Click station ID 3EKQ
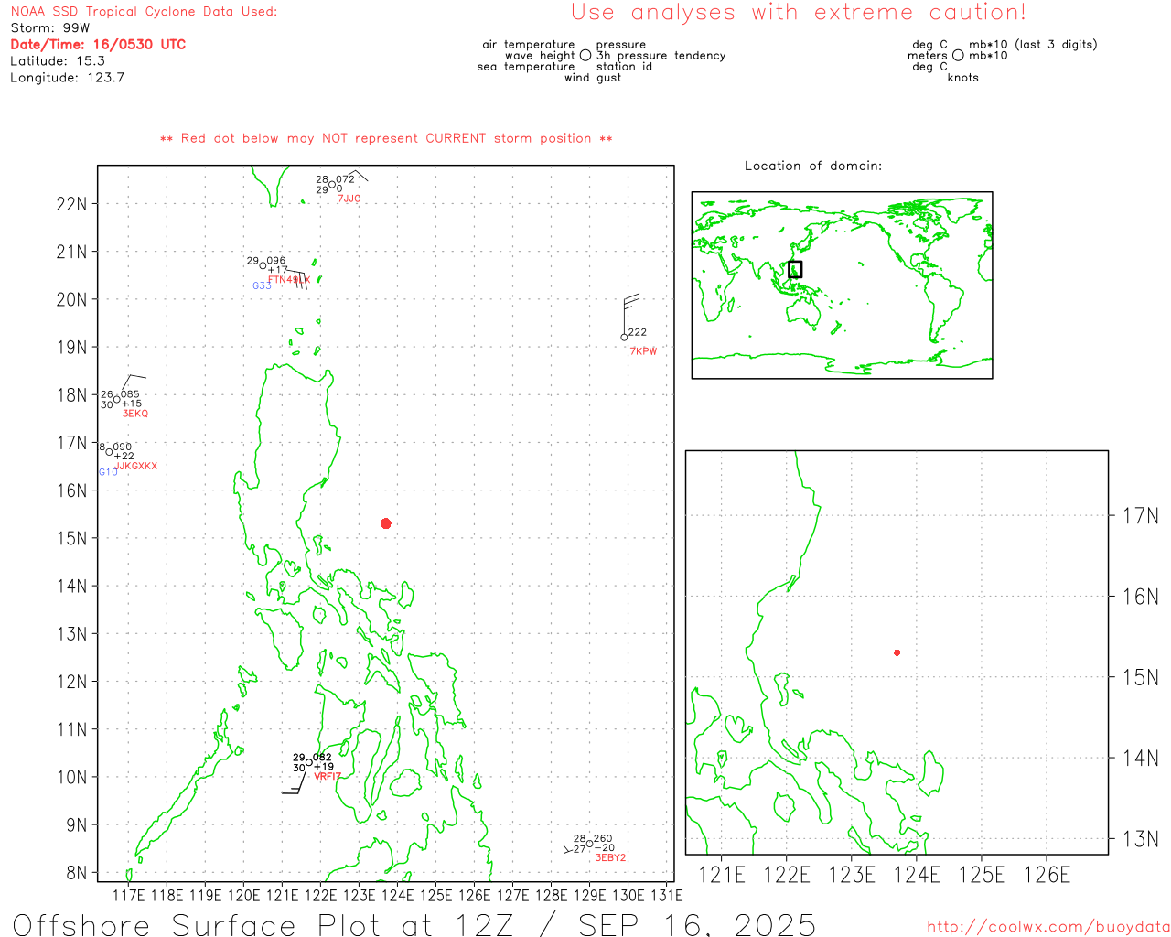The width and height of the screenshot is (1171, 937). [x=135, y=414]
